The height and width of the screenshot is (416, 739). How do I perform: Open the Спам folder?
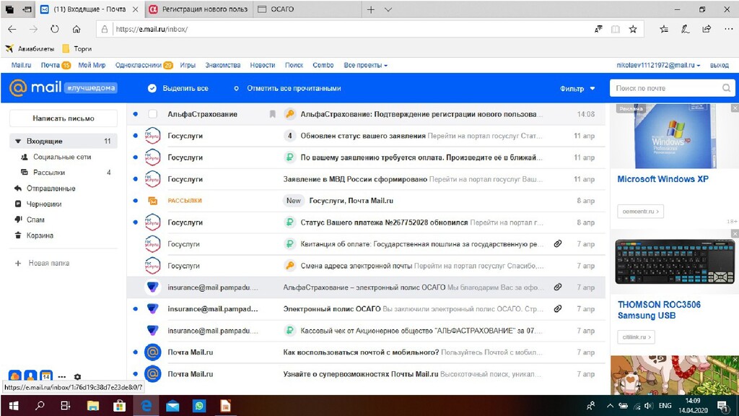pyautogui.click(x=35, y=220)
